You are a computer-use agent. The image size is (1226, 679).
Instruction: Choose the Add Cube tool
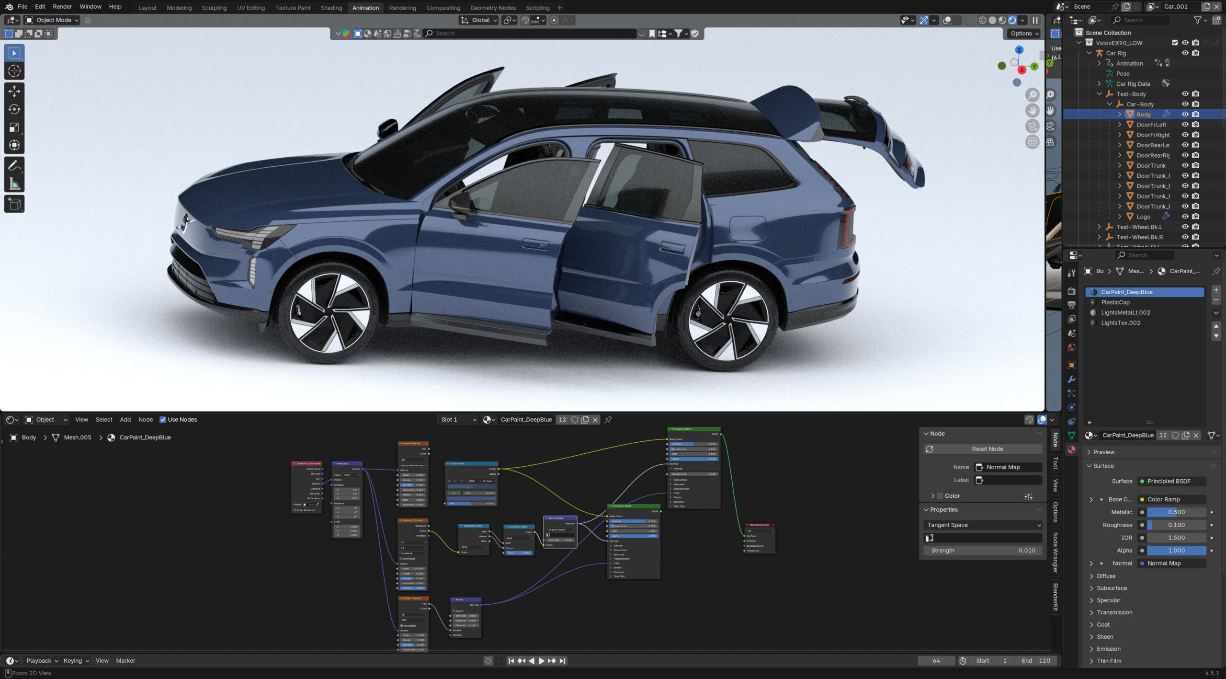tap(14, 204)
